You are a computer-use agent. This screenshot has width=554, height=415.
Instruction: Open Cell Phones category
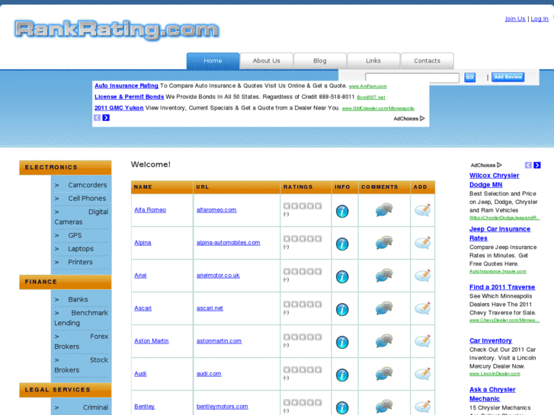pos(87,199)
